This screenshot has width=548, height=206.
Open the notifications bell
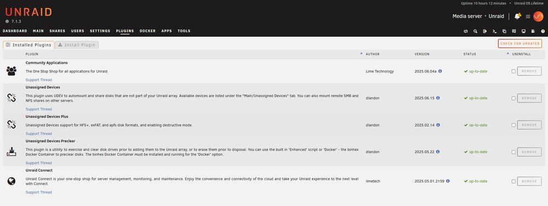pos(518,16)
